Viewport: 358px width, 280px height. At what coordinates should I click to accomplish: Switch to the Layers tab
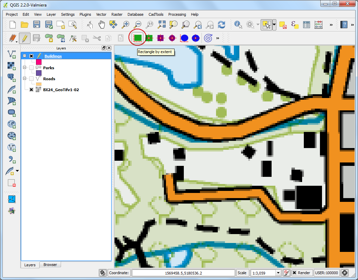[x=30, y=265]
